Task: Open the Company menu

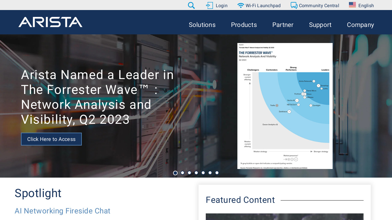Action: click(x=360, y=25)
